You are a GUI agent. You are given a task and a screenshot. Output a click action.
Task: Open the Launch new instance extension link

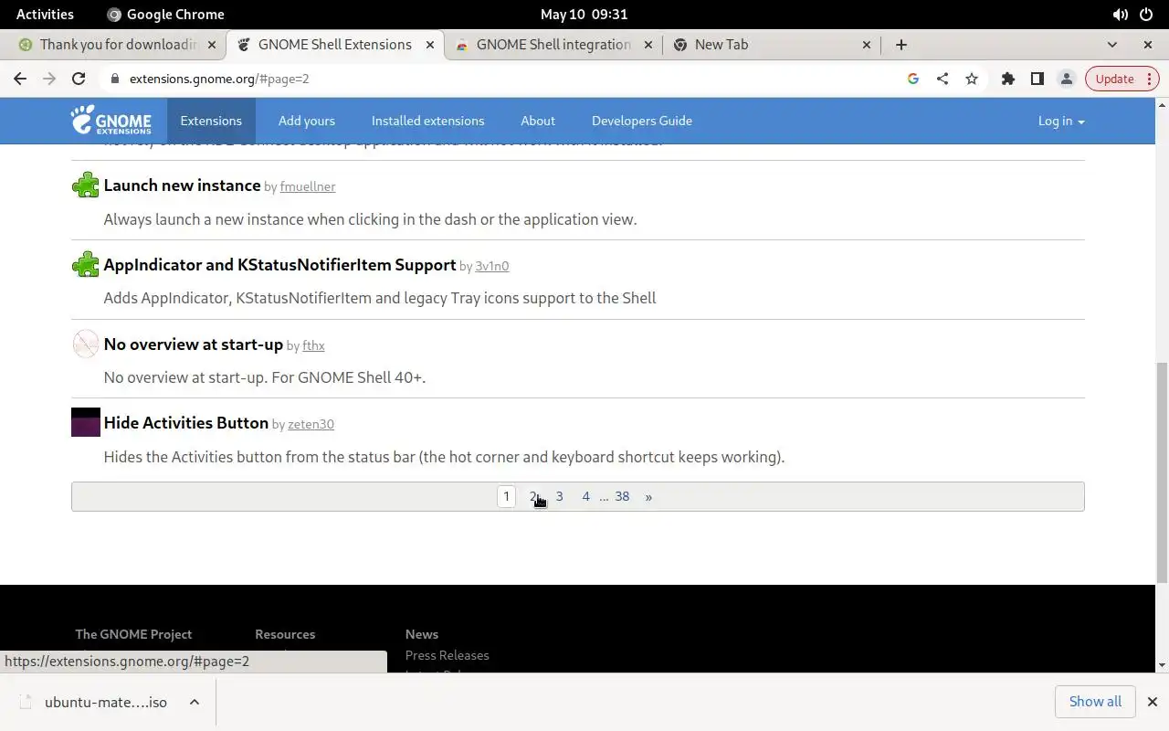pos(183,185)
